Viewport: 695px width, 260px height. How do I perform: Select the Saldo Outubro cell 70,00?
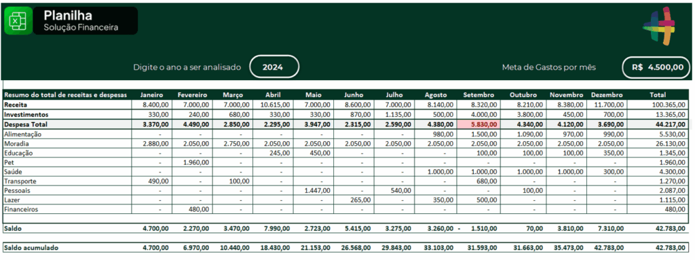523,228
